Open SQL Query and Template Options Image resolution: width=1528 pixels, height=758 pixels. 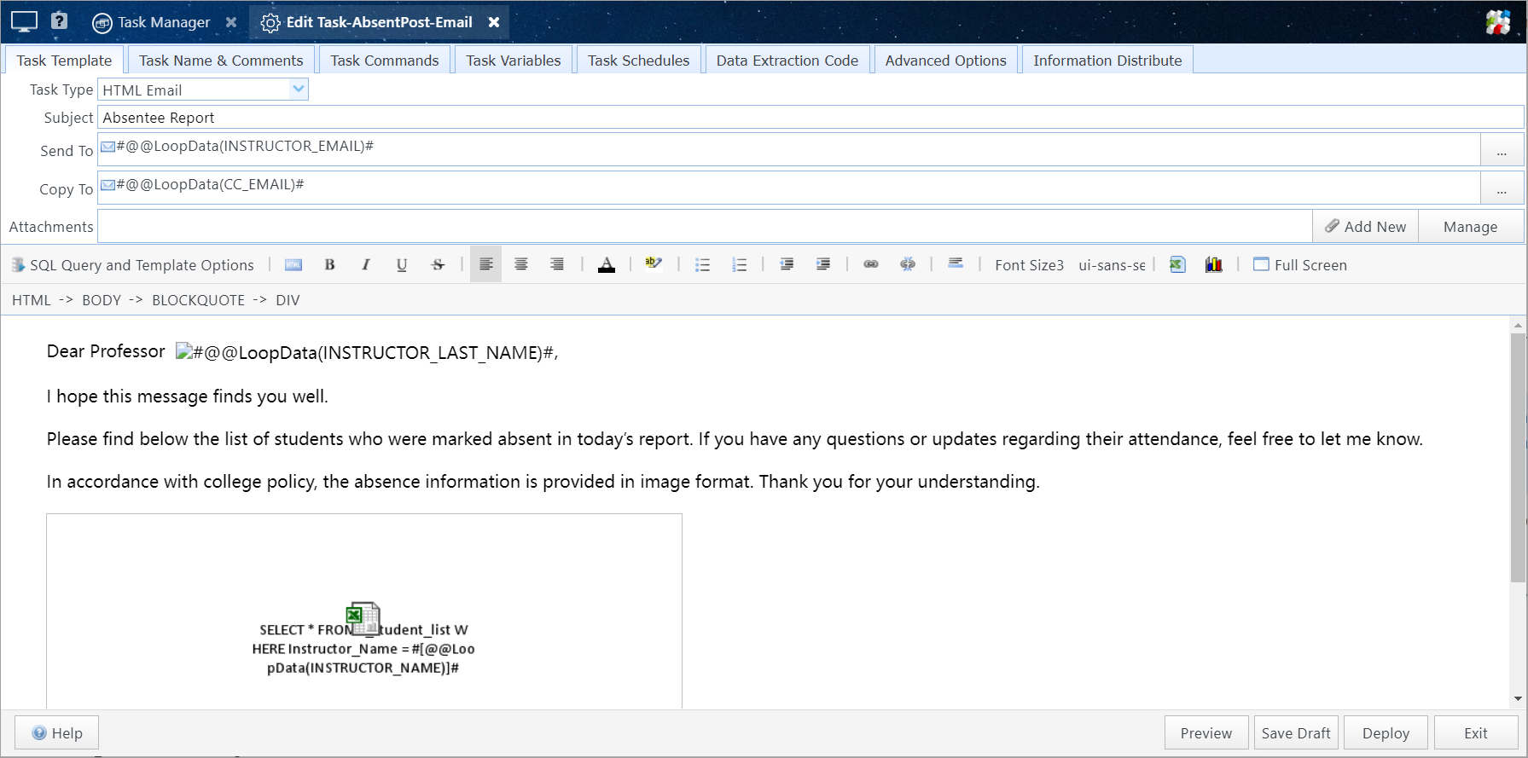coord(132,265)
